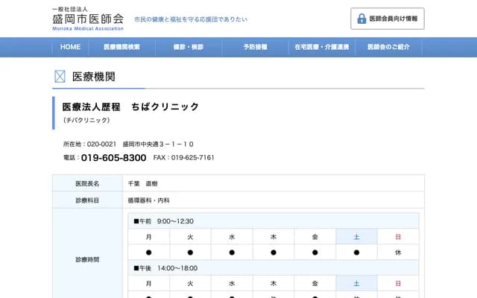477x298 pixels.
Task: Click the clinic name ちばクリニック heading
Action: [x=130, y=107]
